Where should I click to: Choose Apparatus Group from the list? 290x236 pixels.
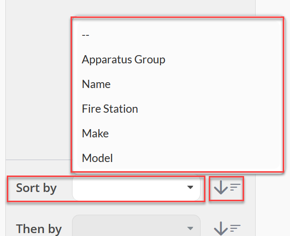(x=124, y=59)
